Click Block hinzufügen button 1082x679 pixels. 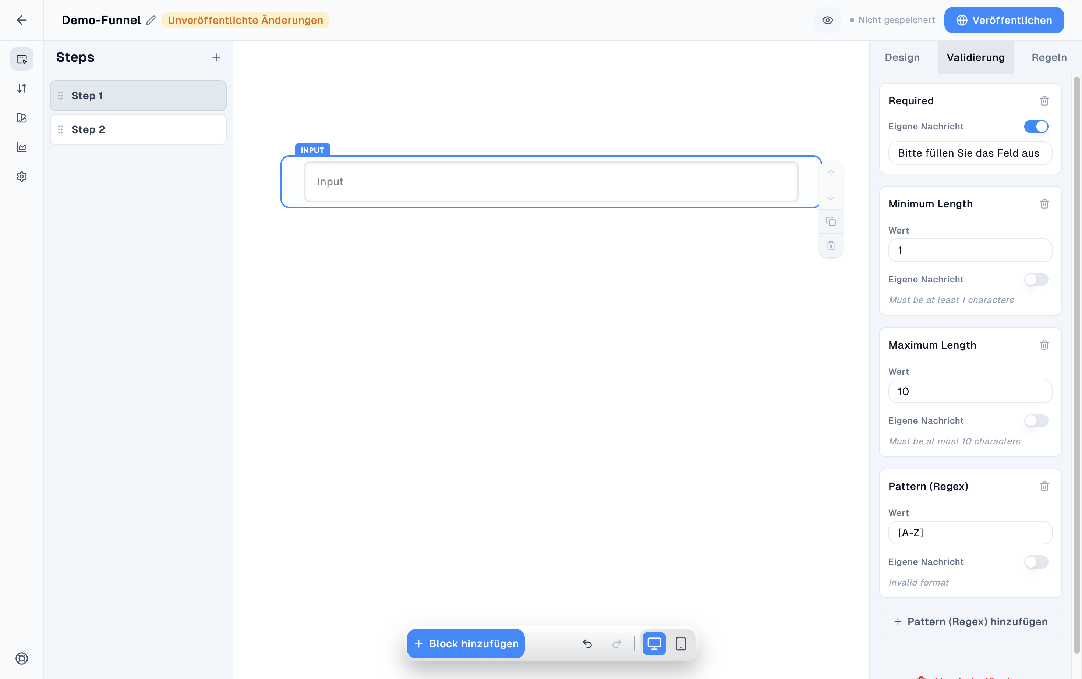coord(466,644)
